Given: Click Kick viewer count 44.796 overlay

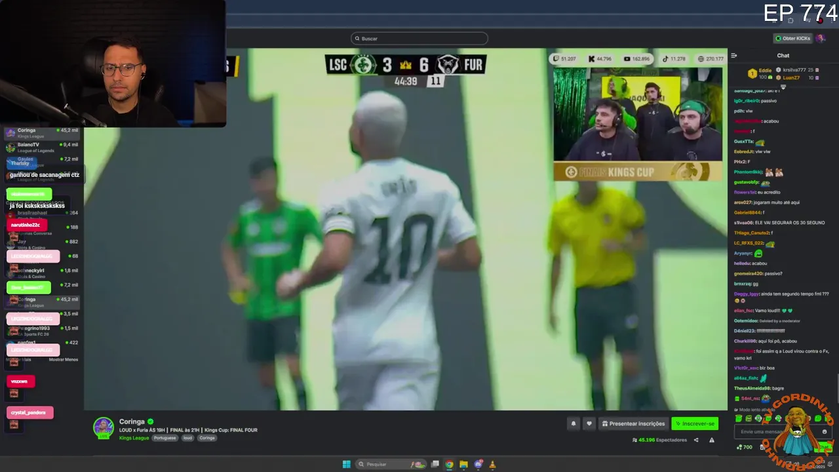Looking at the screenshot, I should pos(600,59).
